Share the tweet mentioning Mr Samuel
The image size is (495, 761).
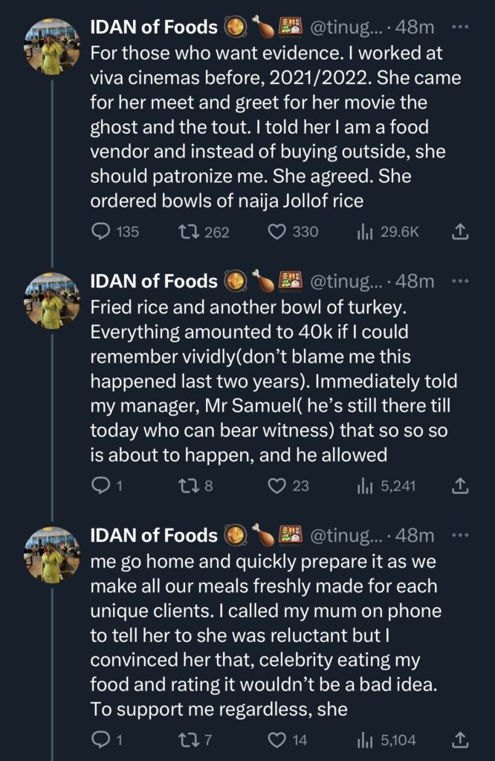[460, 486]
